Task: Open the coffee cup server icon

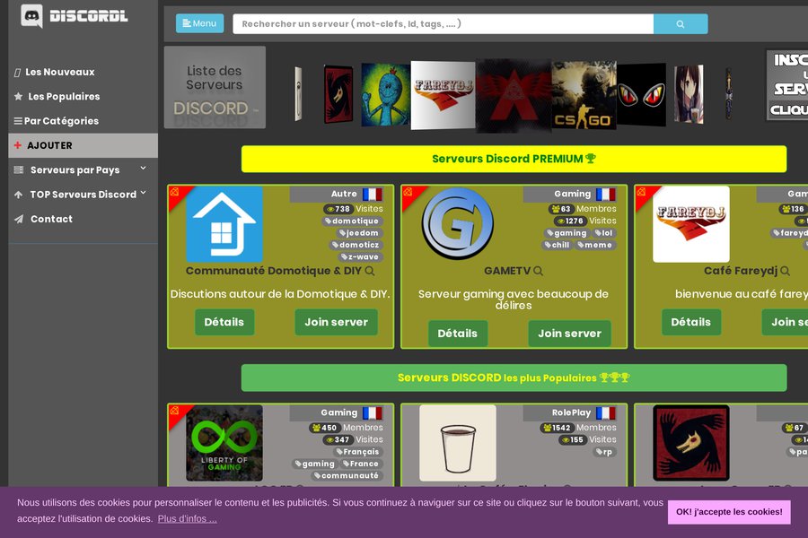Action: (x=458, y=443)
